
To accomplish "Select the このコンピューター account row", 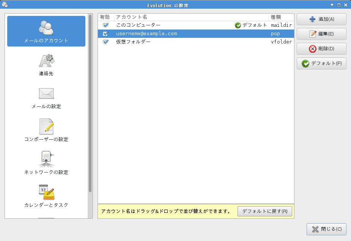I will 171,25.
